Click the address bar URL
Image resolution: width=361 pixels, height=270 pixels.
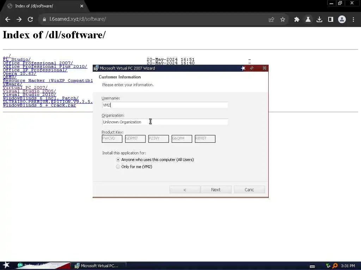78,19
